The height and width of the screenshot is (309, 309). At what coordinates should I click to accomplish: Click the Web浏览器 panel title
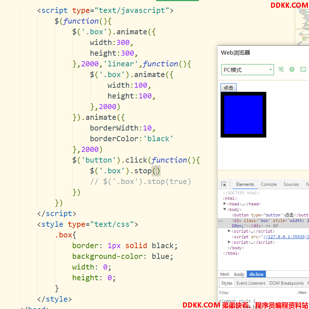pyautogui.click(x=235, y=53)
